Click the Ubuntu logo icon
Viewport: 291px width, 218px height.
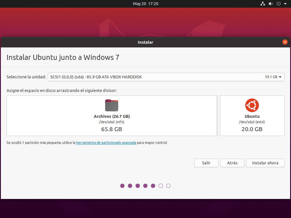pyautogui.click(x=252, y=105)
